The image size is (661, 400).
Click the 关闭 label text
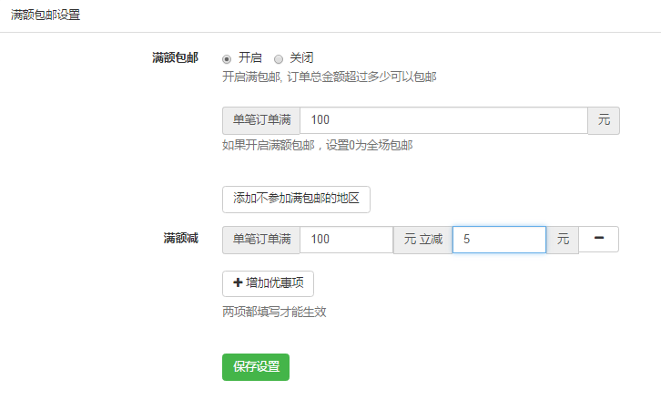pos(301,57)
